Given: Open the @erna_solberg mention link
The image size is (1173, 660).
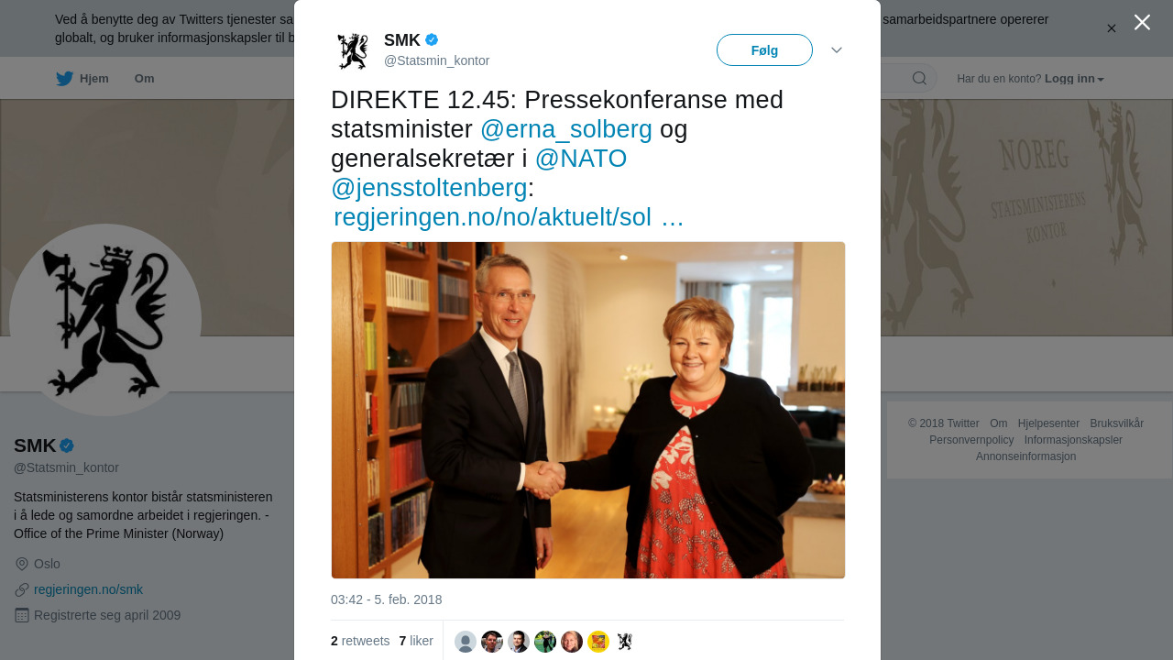Looking at the screenshot, I should 566,129.
